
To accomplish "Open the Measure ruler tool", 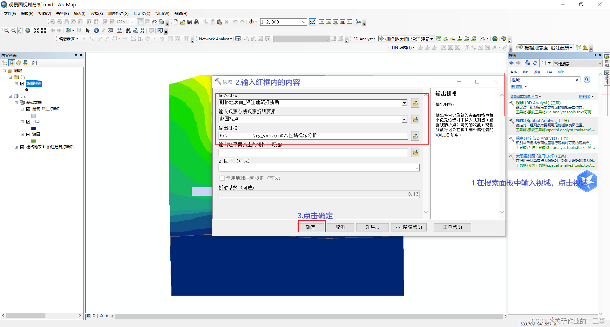I will [x=119, y=30].
